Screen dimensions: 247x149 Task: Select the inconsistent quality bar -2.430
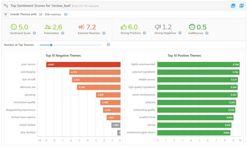[x=110, y=103]
